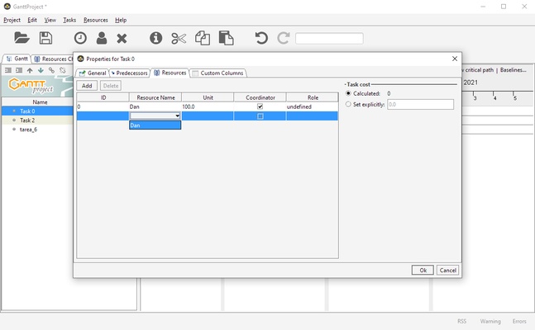The width and height of the screenshot is (535, 330).
Task: Paste using the clipboard icon
Action: [226, 38]
